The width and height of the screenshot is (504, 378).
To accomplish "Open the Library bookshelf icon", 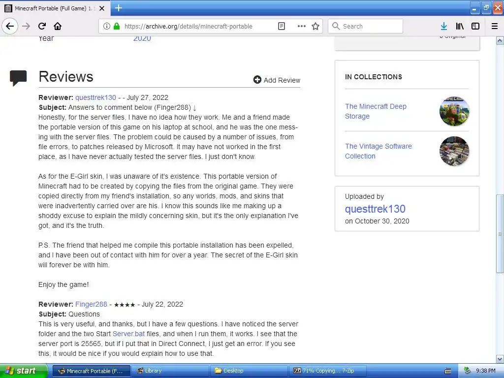I will tap(460, 26).
